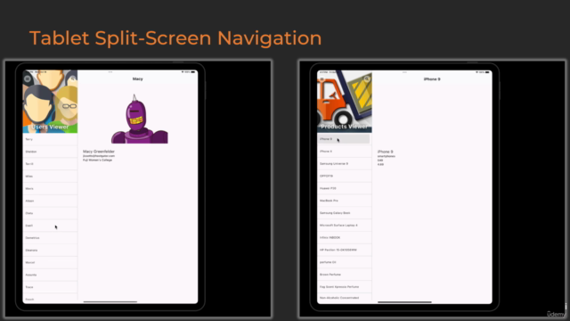The image size is (570, 321).
Task: Select Eleanora in the users list
Action: 50,251
